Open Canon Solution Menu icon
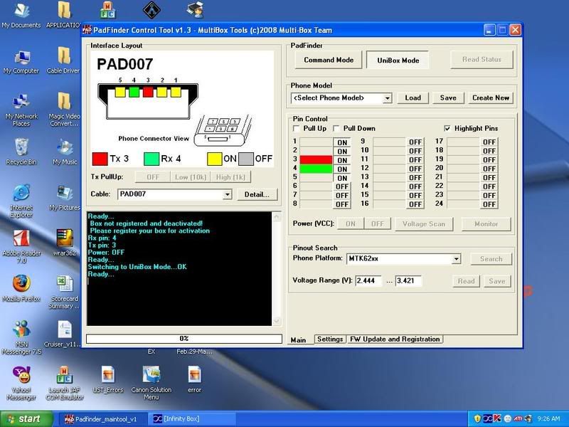This screenshot has width=569, height=427. point(151,384)
